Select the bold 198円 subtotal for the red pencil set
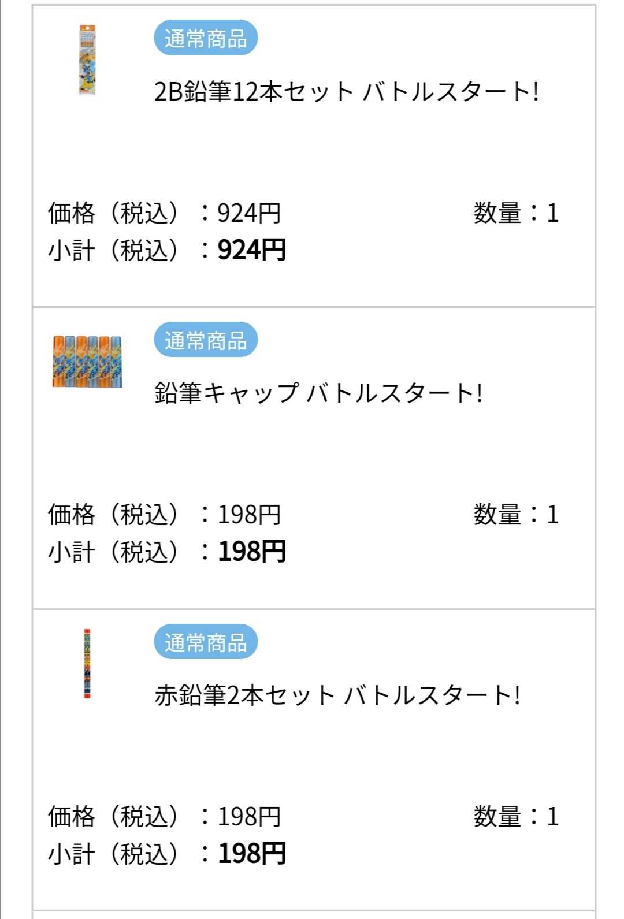 tap(252, 854)
